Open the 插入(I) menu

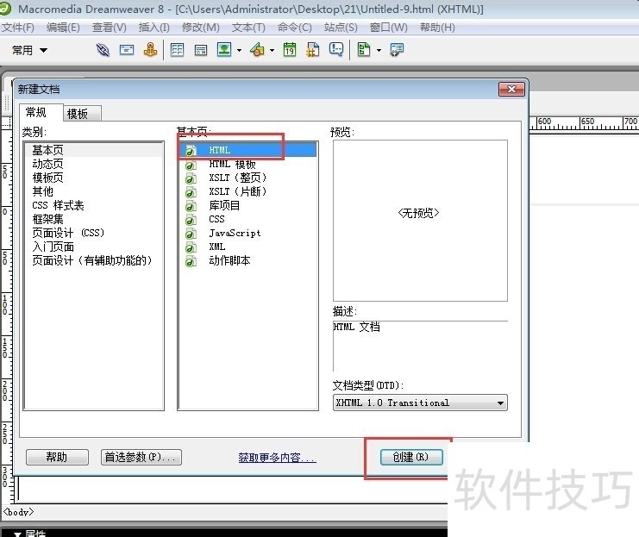click(154, 28)
